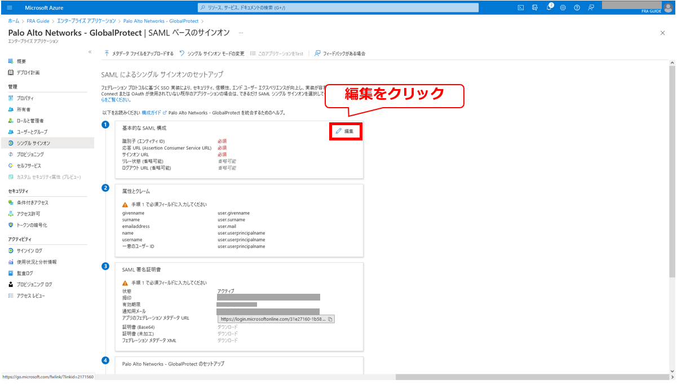
Task: Click the user account avatar
Action: (668, 7)
